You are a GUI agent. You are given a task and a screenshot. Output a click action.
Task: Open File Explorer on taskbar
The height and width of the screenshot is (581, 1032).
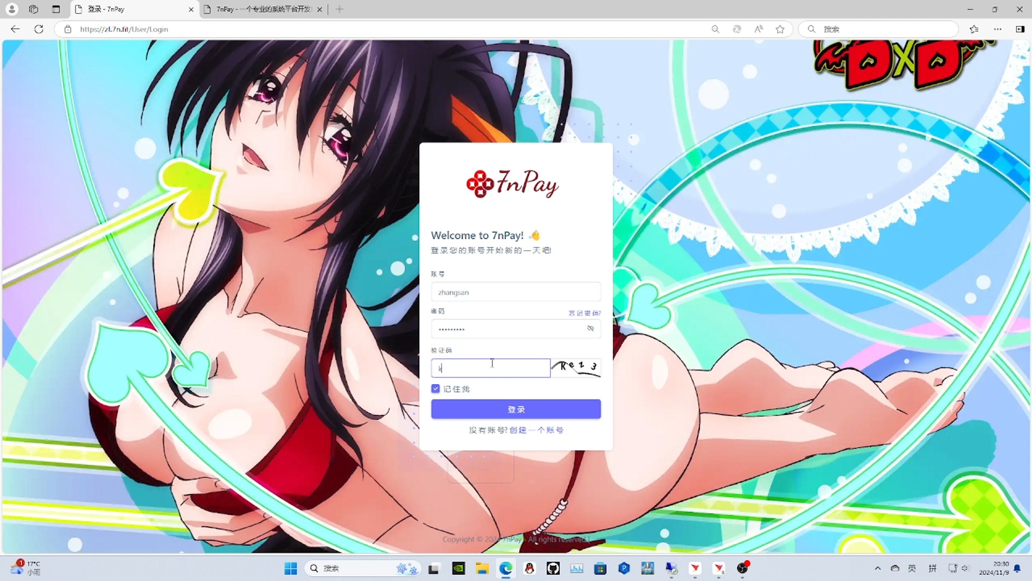tap(482, 568)
